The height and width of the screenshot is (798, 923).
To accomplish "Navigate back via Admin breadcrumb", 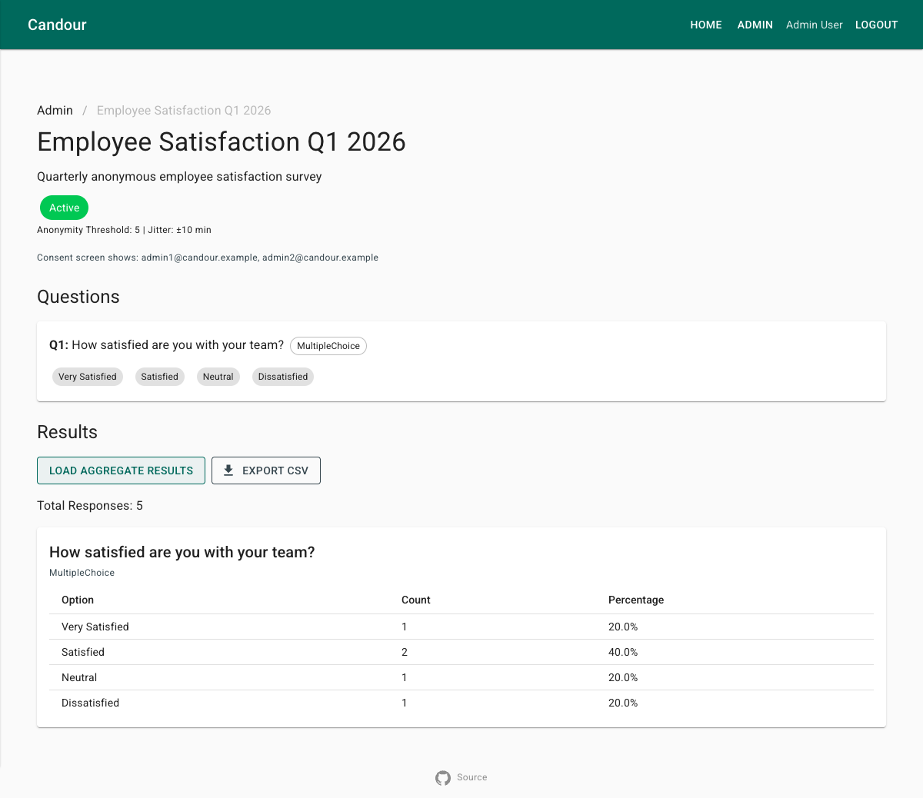I will [x=55, y=110].
